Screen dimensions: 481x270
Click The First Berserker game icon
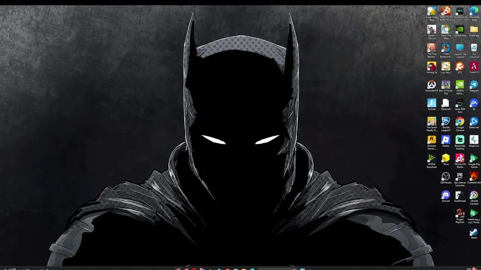(x=432, y=48)
